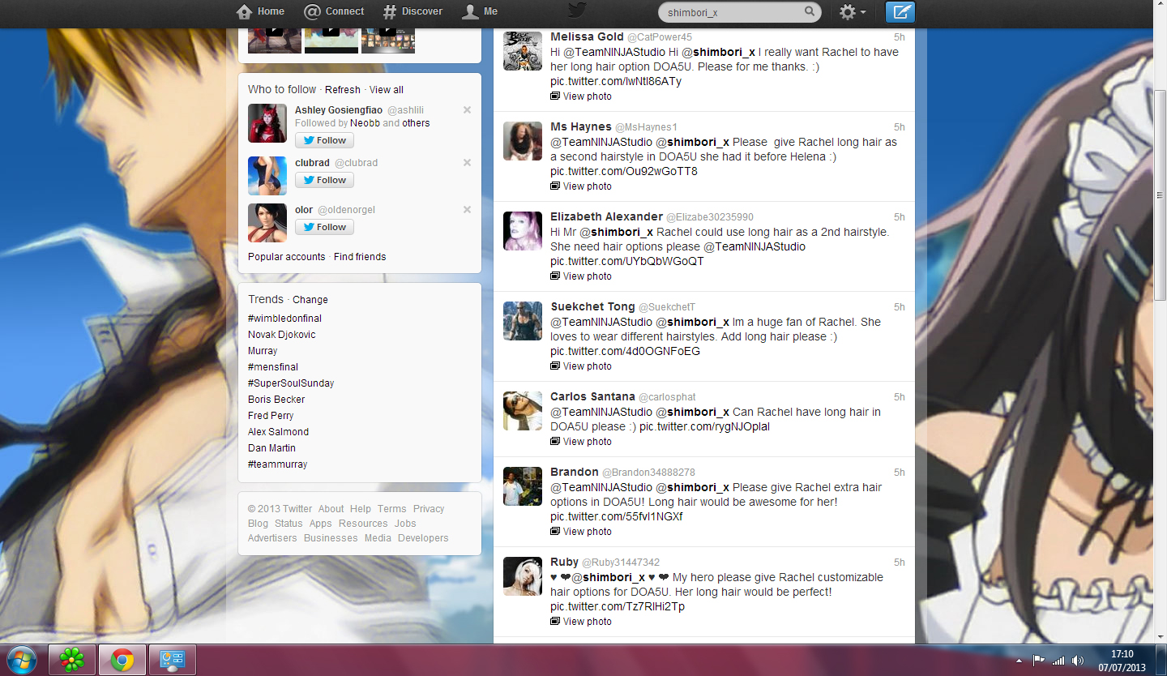This screenshot has height=676, width=1167.
Task: Open the Boris Becker trend
Action: pos(276,400)
